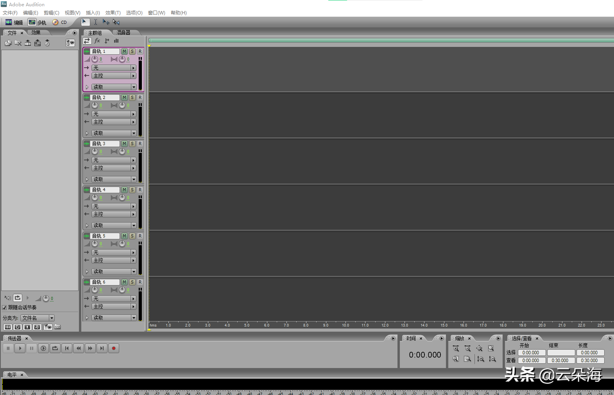Switch to 编辑 view button

[x=14, y=22]
